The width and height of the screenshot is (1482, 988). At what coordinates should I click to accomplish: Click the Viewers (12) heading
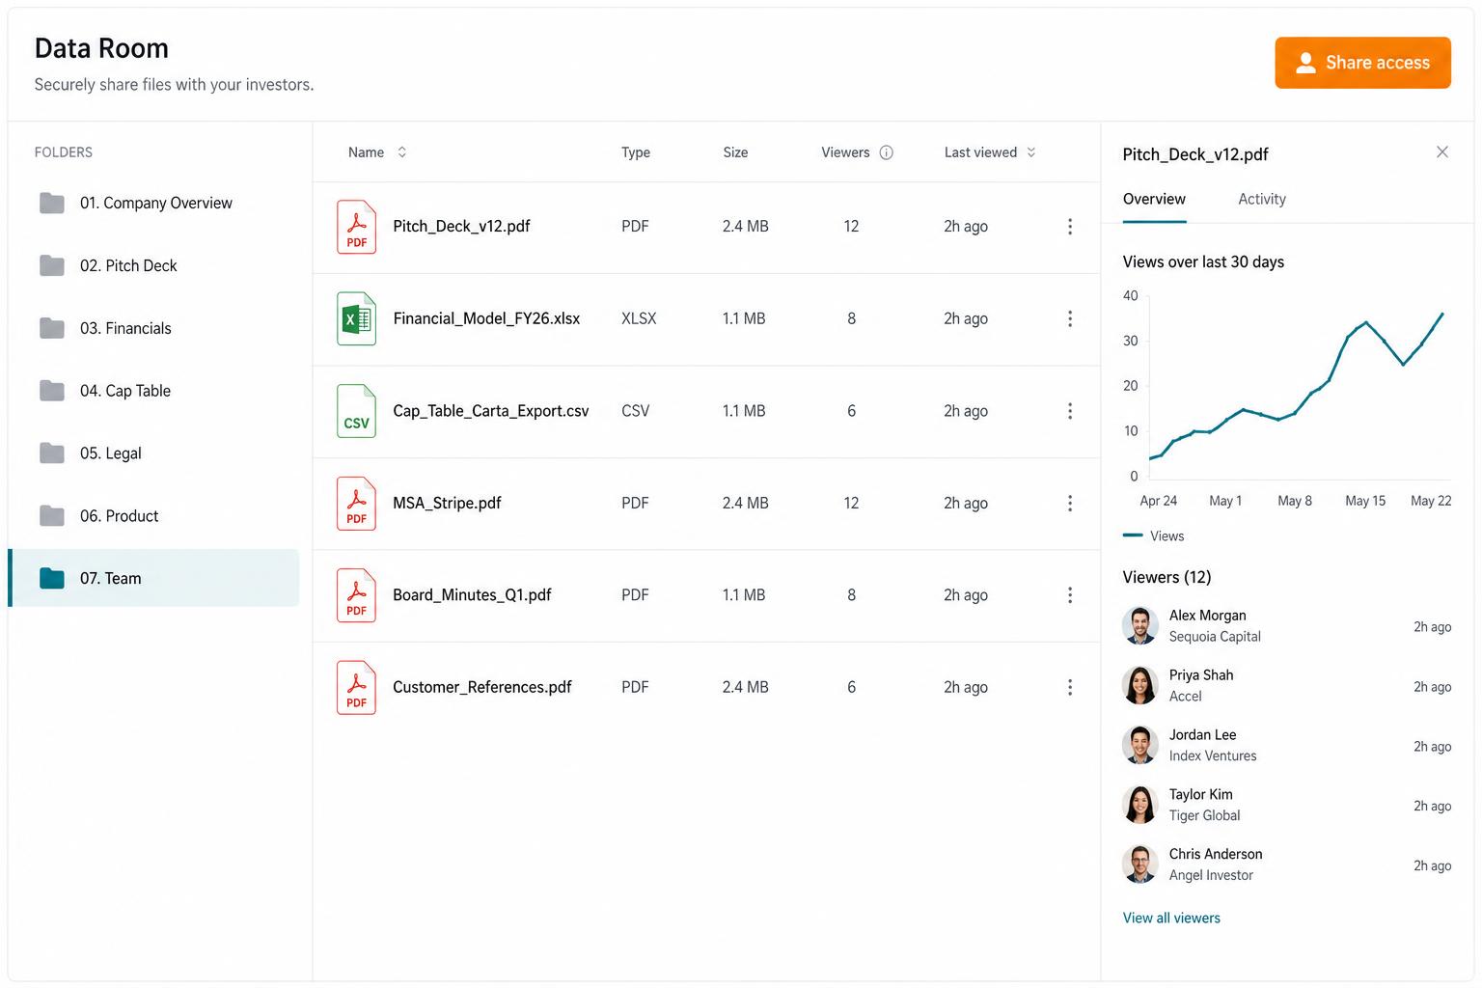tap(1166, 577)
